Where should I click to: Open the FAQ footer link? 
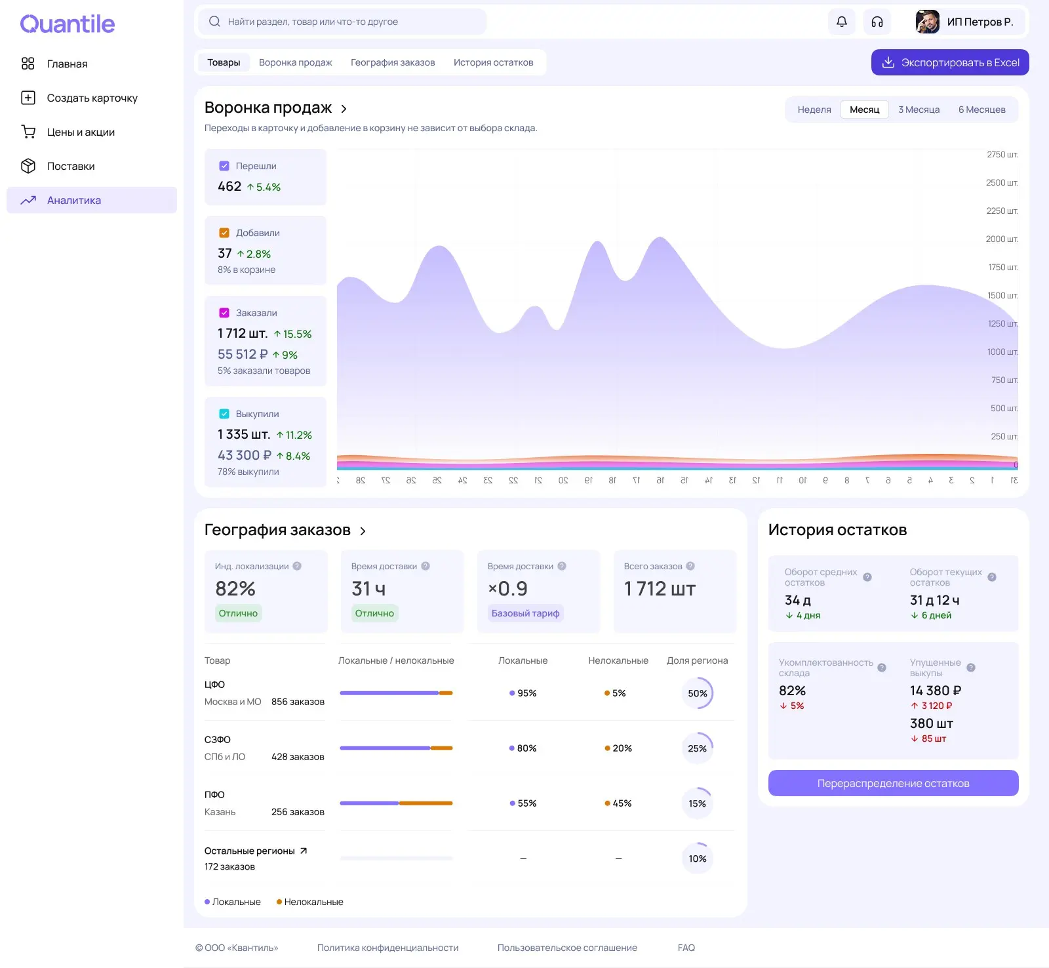(x=686, y=948)
